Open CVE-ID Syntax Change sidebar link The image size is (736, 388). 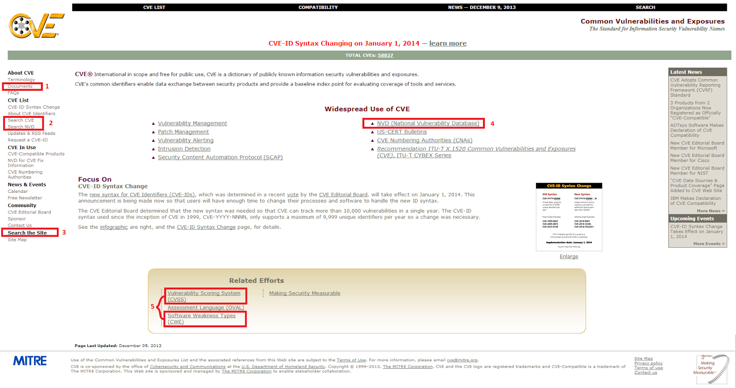[34, 107]
